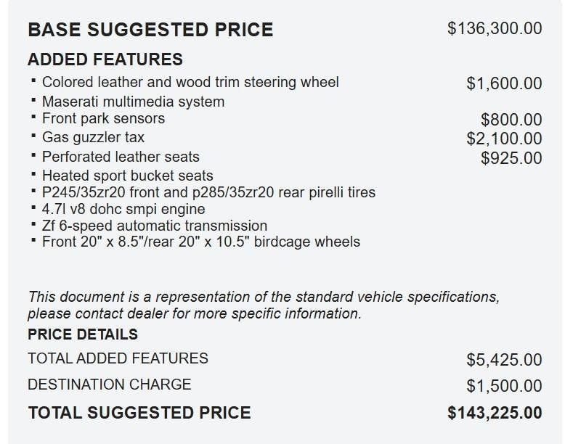Image resolution: width=565 pixels, height=444 pixels.
Task: Click the Base Suggested Price heading
Action: point(150,30)
